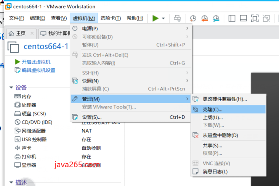Toggle the thumbnail bar view icon
Image resolution: width=279 pixels, height=186 pixels.
tap(243, 18)
